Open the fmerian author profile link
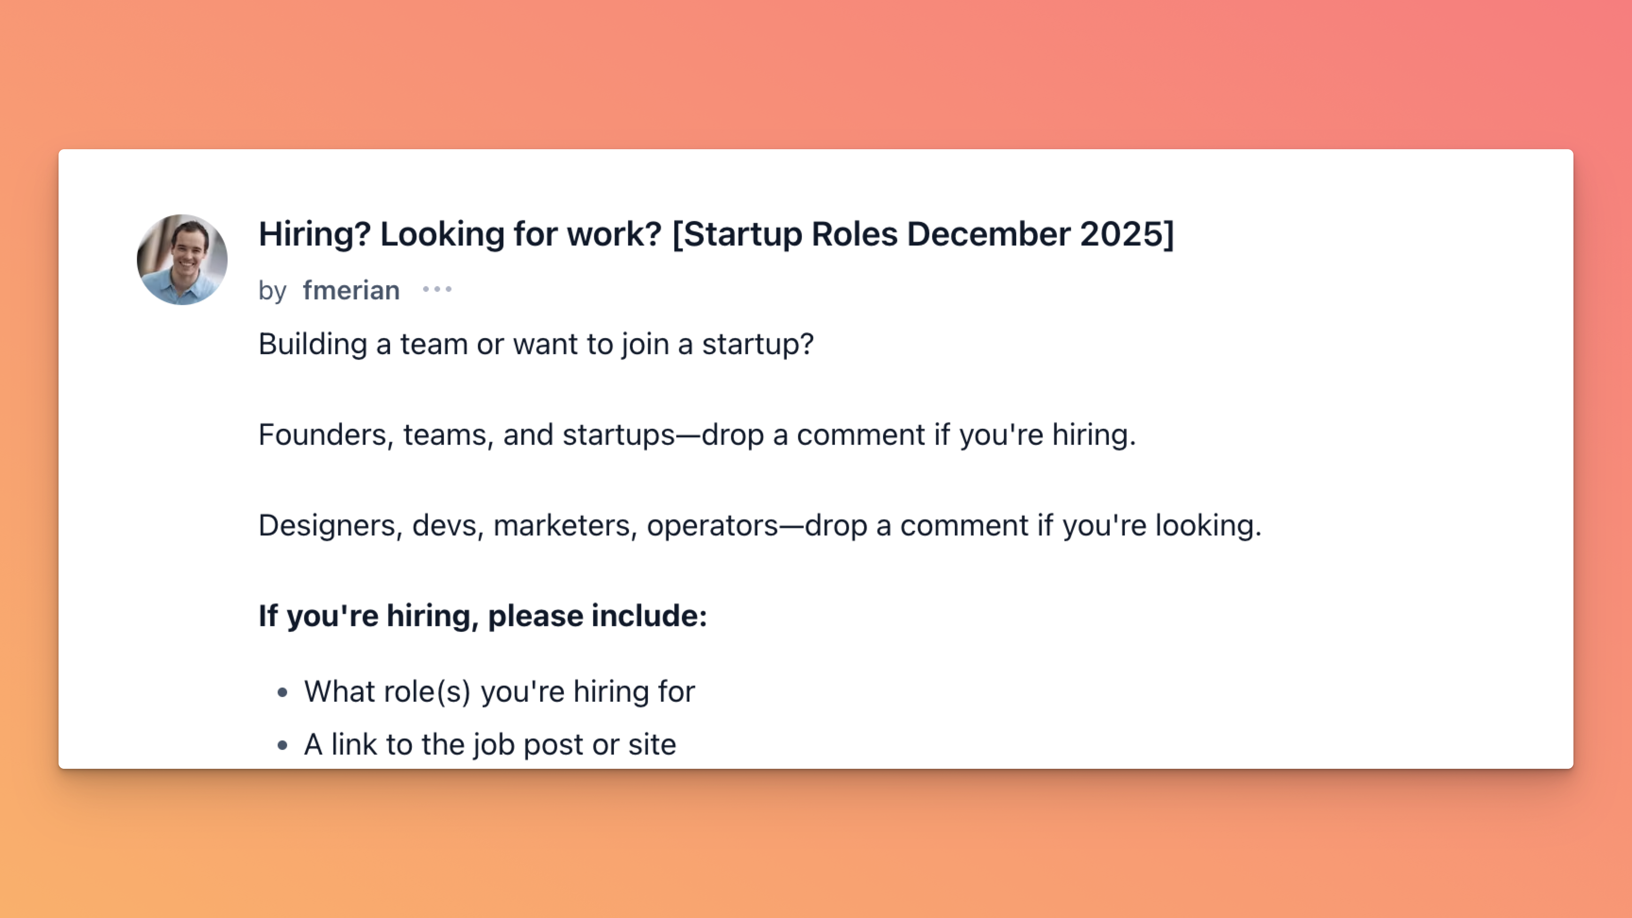 (x=351, y=291)
